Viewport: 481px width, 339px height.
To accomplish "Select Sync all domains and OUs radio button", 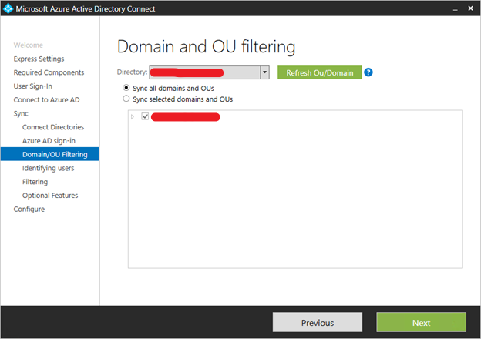I will pos(126,88).
